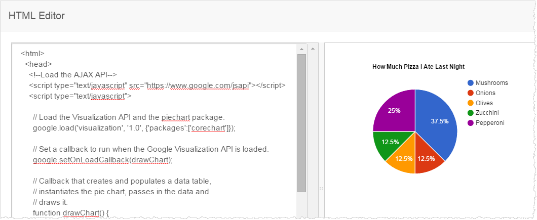Screen dimensions: 537x220
Task: Click the Pepperoni purple legend dot
Action: 471,123
